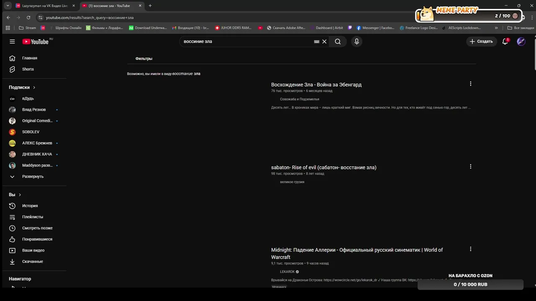536x301 pixels.
Task: Open the three-dot menu for Midnight Падение Аллерии
Action: (x=471, y=249)
